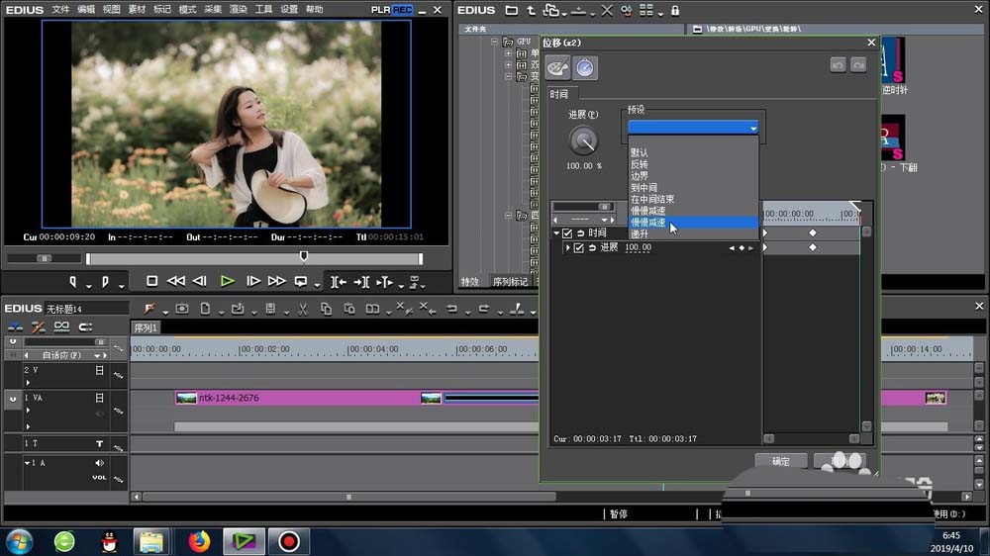Click the new sequence document icon
The image size is (990, 556).
pyautogui.click(x=205, y=309)
